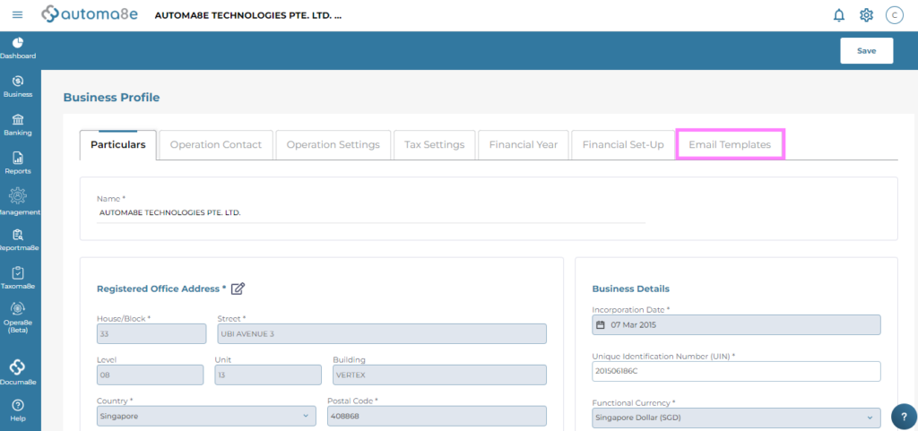The width and height of the screenshot is (918, 431).
Task: Click the Business Details heading
Action: (631, 289)
